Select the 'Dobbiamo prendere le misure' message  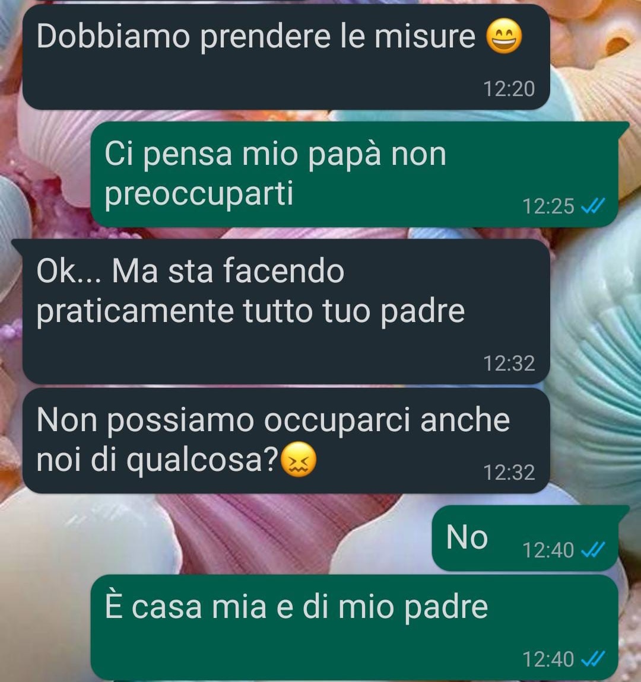[x=286, y=57]
